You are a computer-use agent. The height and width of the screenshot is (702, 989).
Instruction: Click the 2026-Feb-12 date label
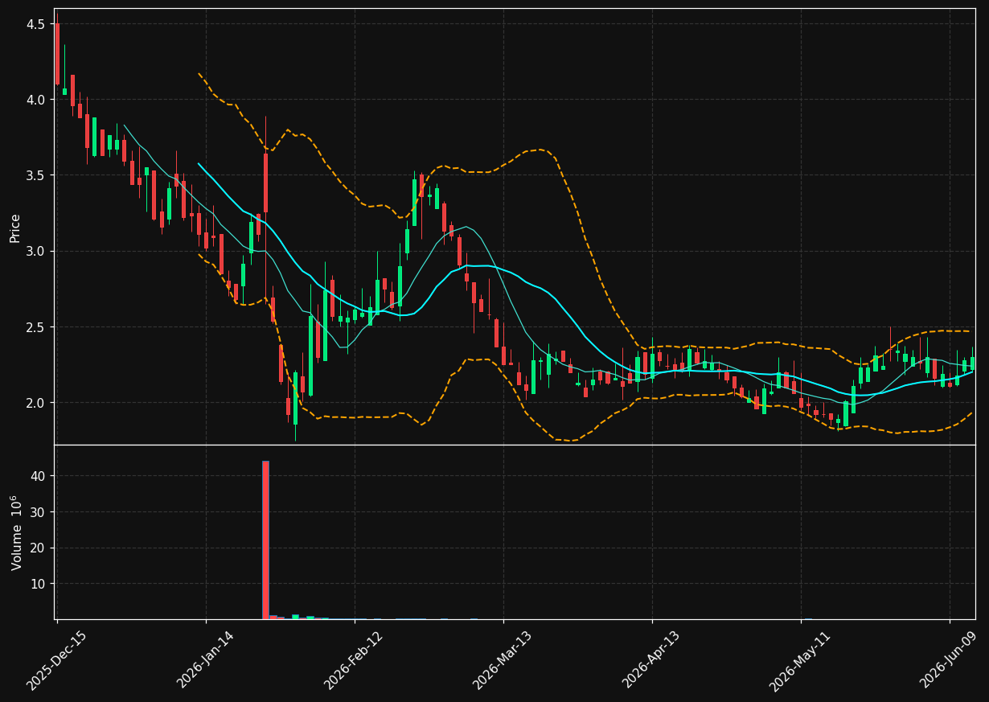[354, 660]
